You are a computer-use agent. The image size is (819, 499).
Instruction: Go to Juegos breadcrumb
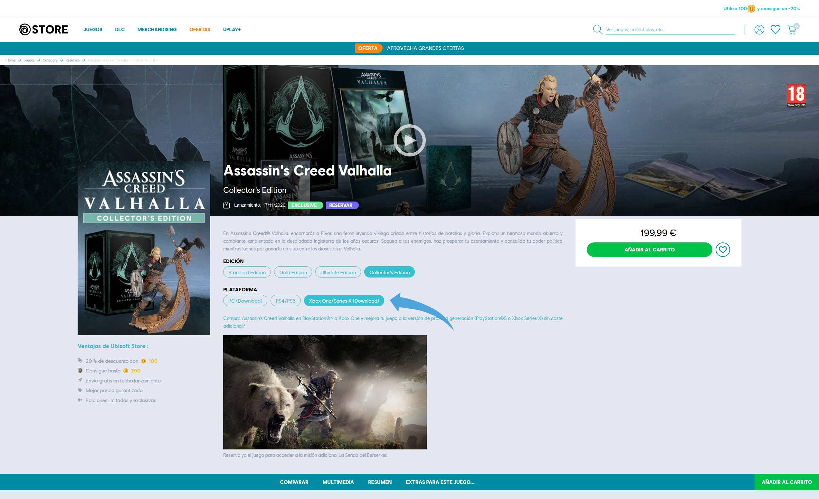tap(29, 60)
